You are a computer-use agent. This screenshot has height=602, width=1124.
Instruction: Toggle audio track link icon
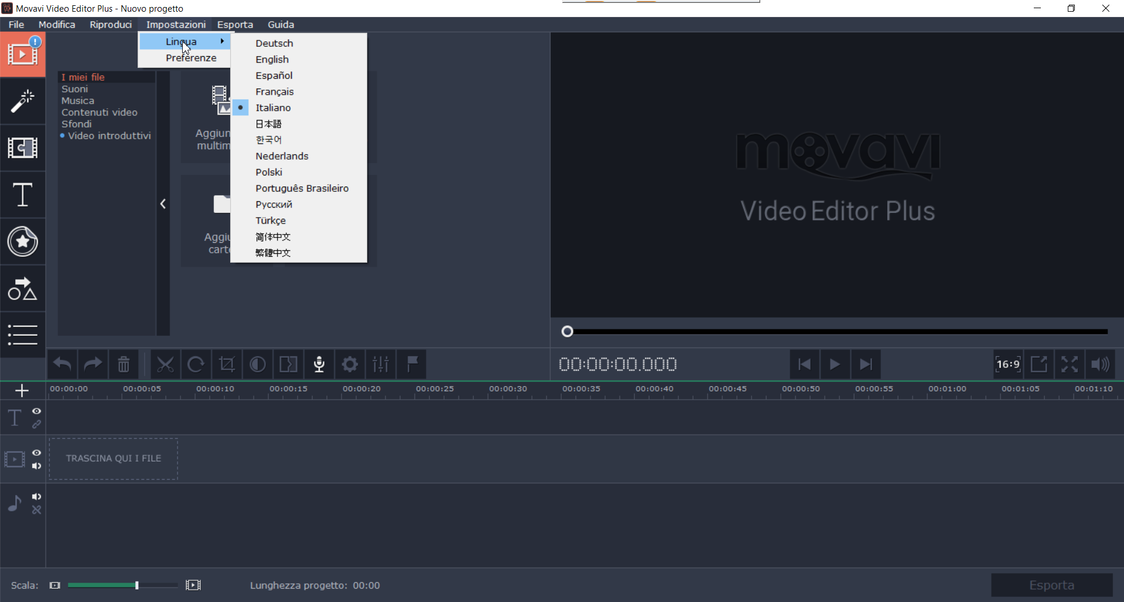(x=36, y=510)
